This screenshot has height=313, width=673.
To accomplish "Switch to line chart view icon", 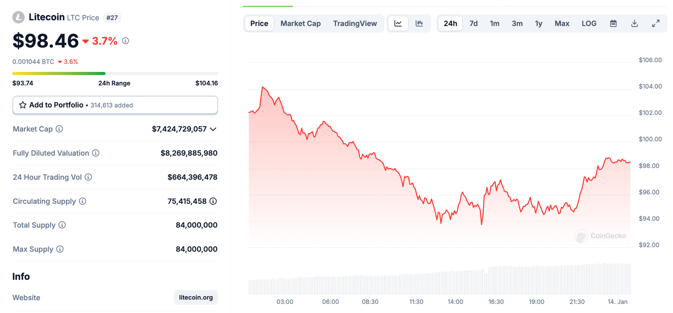I will pyautogui.click(x=398, y=24).
